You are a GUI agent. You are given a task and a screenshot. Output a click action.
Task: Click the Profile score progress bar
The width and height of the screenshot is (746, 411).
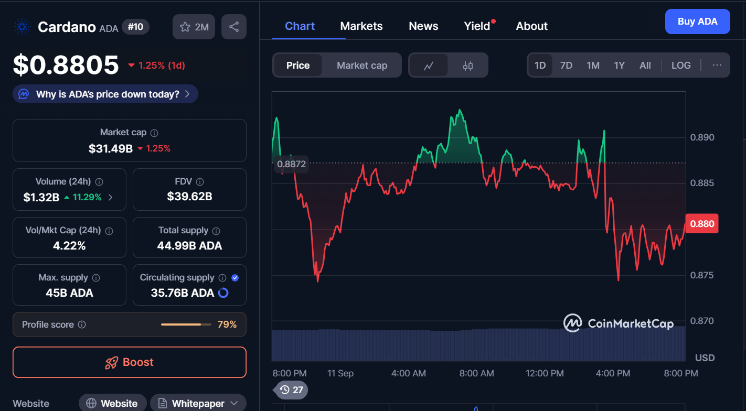pyautogui.click(x=186, y=325)
